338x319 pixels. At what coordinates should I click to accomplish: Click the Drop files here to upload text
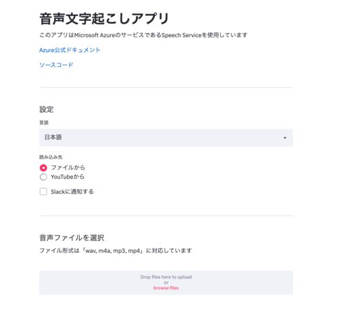166,277
